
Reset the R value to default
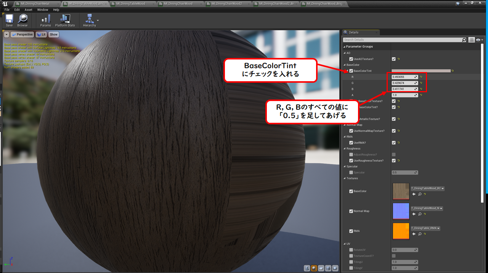click(421, 77)
